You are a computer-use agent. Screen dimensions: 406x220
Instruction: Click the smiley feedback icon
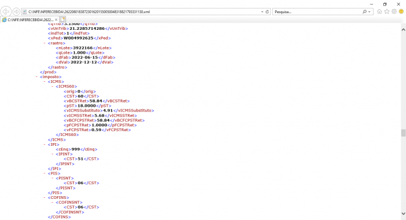[x=401, y=11]
